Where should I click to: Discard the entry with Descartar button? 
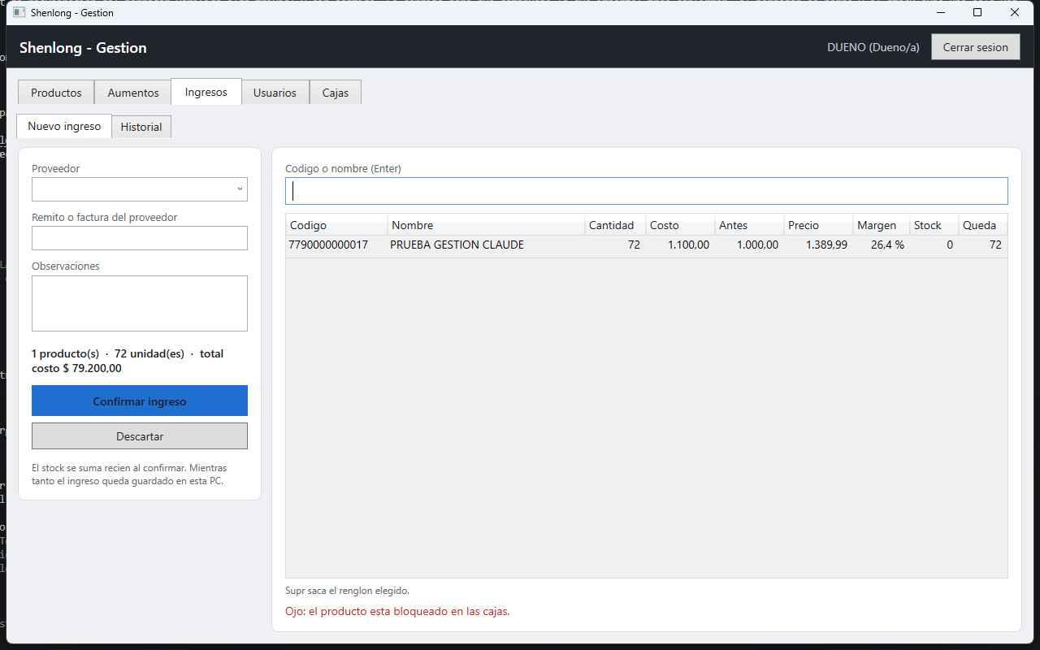point(140,436)
